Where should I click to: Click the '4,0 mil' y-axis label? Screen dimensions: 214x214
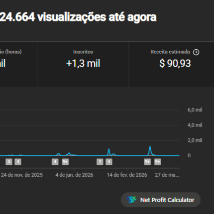tap(195, 125)
